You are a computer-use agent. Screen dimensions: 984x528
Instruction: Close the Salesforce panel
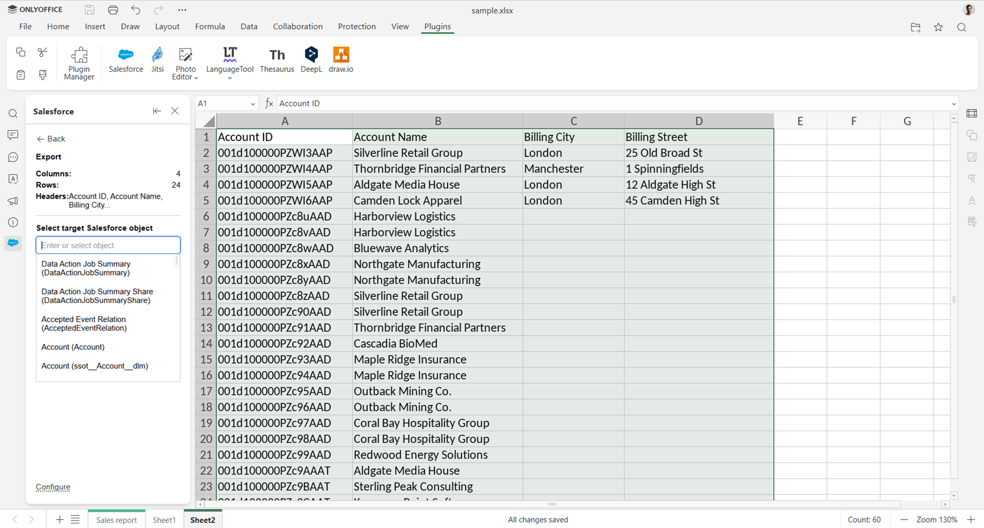point(175,111)
